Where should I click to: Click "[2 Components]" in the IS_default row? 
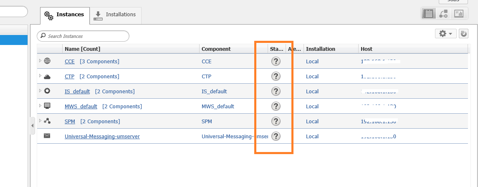[x=115, y=91]
